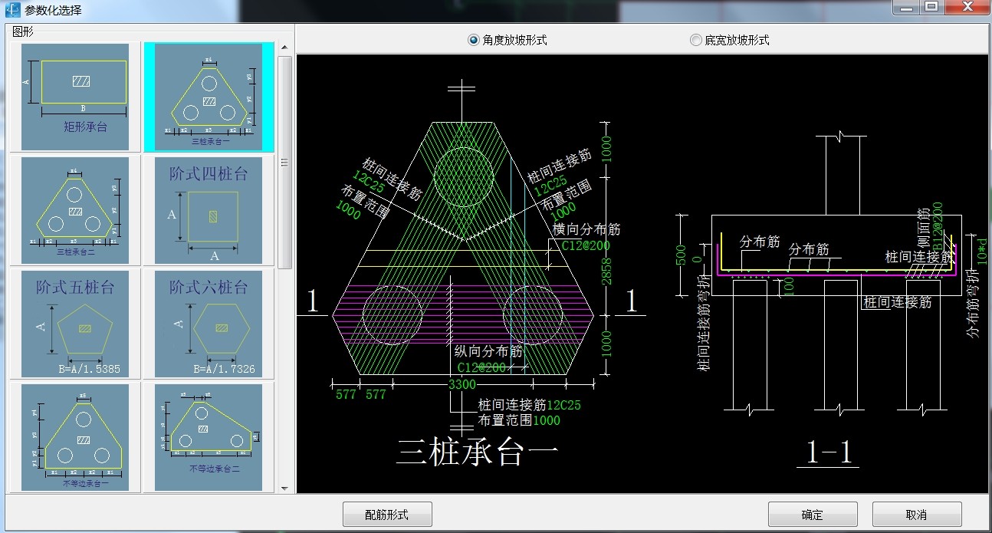Click the 布置范围1000 label at plan bottom
Viewport: 992px width, 533px height.
(519, 420)
